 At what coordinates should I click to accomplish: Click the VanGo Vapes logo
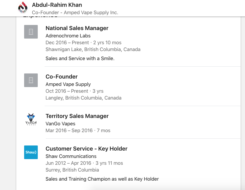(x=31, y=119)
